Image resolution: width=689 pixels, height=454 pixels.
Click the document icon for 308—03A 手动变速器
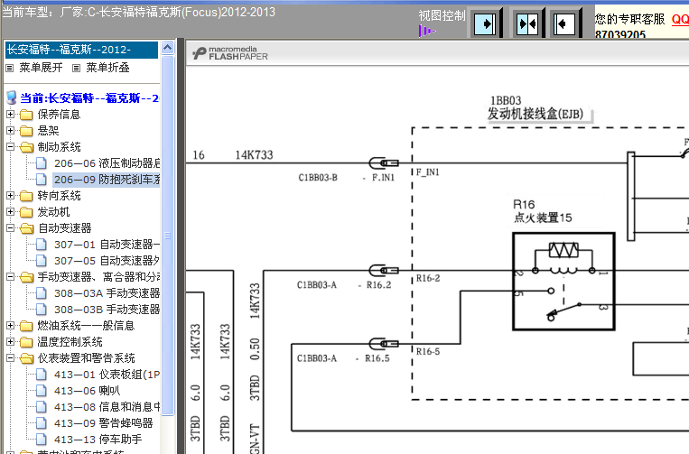click(x=42, y=293)
